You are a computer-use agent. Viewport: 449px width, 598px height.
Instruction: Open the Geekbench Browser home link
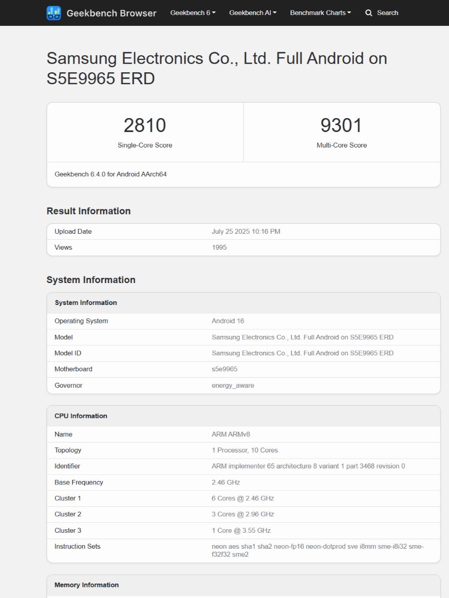point(102,13)
